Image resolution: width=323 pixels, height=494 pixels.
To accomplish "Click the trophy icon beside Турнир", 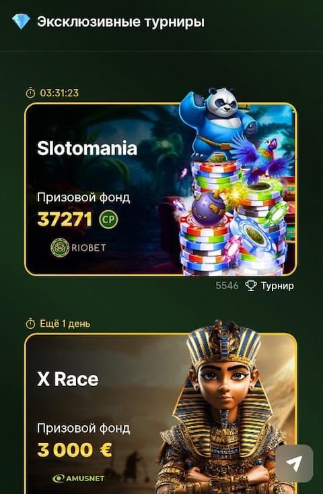I will [251, 286].
